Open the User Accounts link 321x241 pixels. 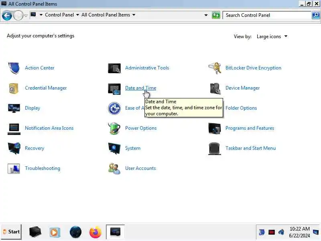pyautogui.click(x=140, y=168)
